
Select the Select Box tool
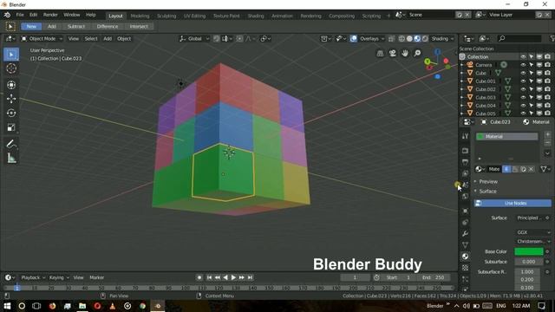[x=11, y=55]
